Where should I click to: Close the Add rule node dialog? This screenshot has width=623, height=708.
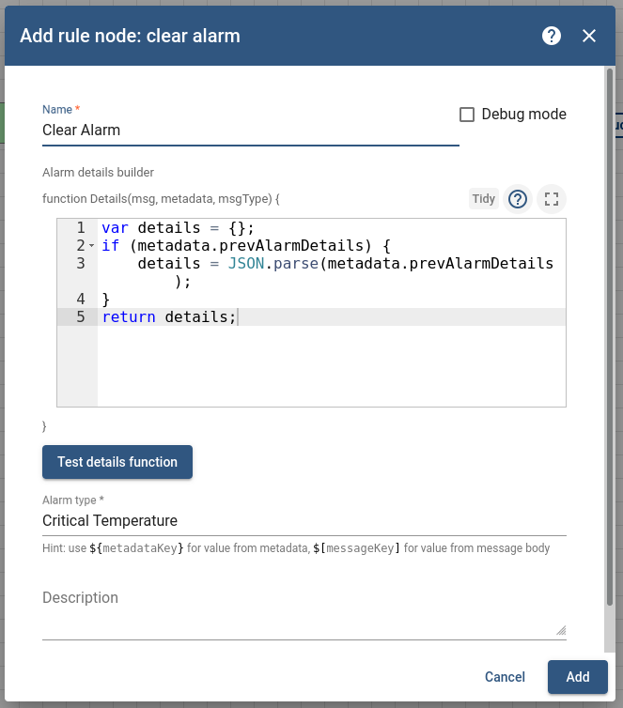point(589,36)
